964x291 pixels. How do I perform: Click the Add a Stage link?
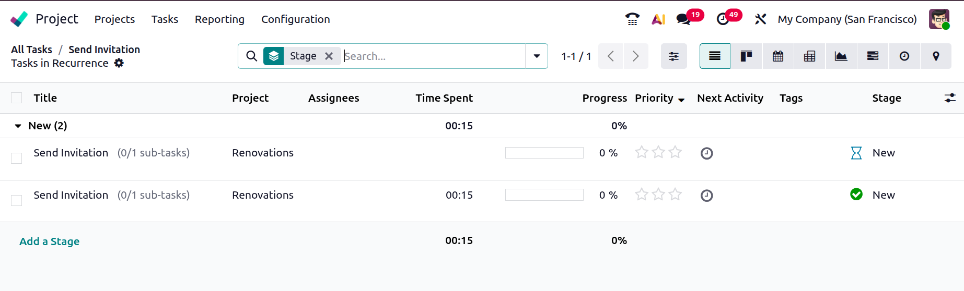point(50,241)
